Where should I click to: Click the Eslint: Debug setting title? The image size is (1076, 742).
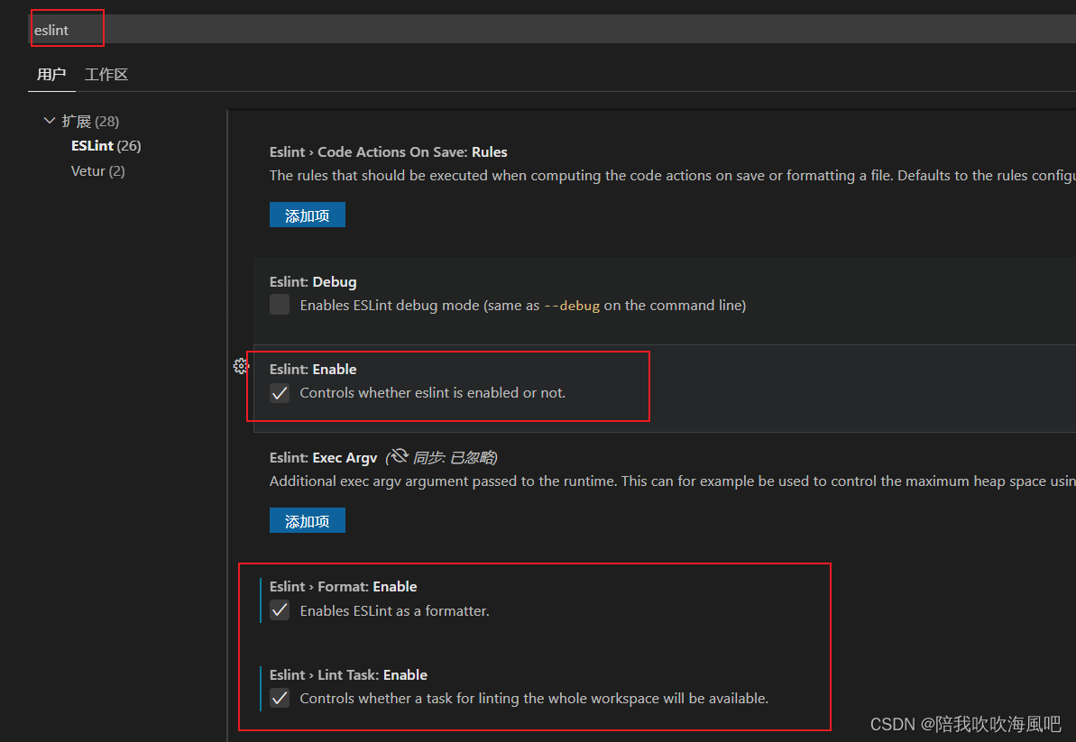coord(313,281)
